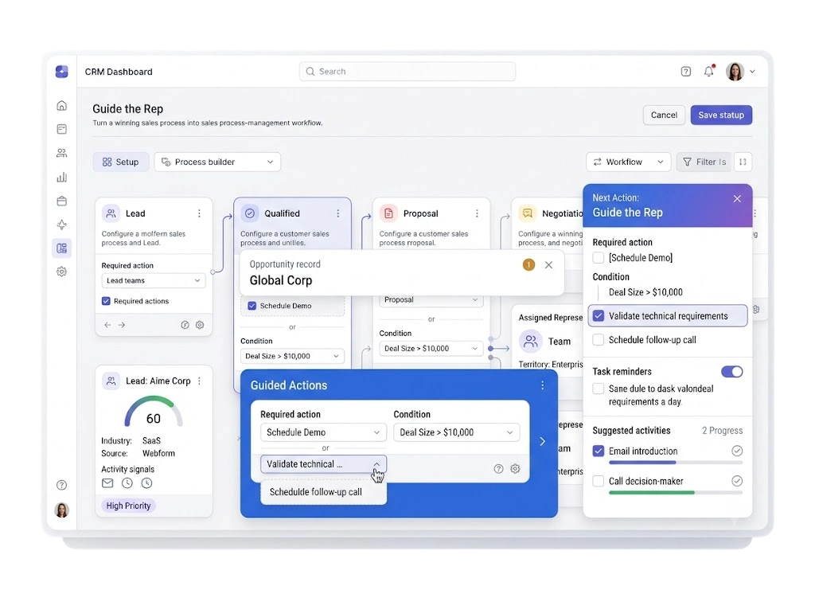The width and height of the screenshot is (815, 590).
Task: Select the Setup tab
Action: (x=121, y=162)
